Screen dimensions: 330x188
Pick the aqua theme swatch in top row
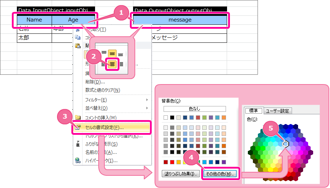tap(217, 118)
